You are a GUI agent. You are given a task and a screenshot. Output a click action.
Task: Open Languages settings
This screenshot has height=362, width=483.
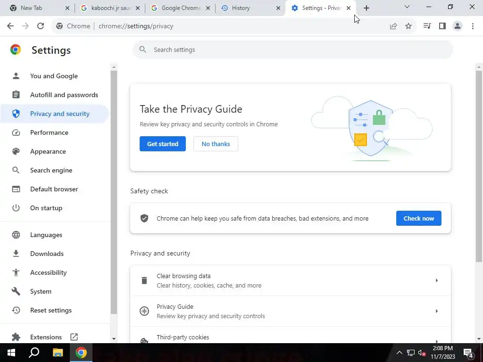coord(54,235)
